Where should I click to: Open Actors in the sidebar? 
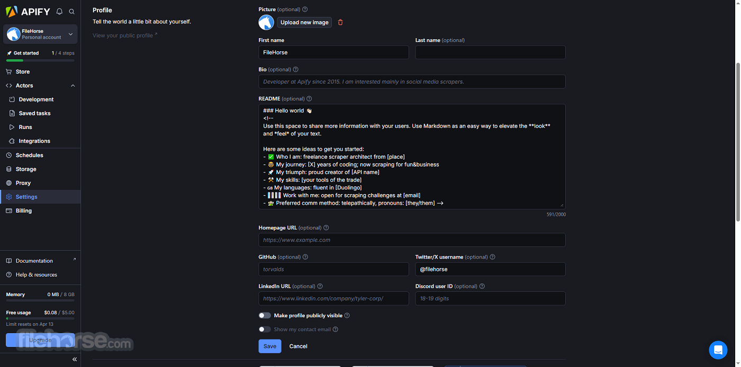coord(24,86)
